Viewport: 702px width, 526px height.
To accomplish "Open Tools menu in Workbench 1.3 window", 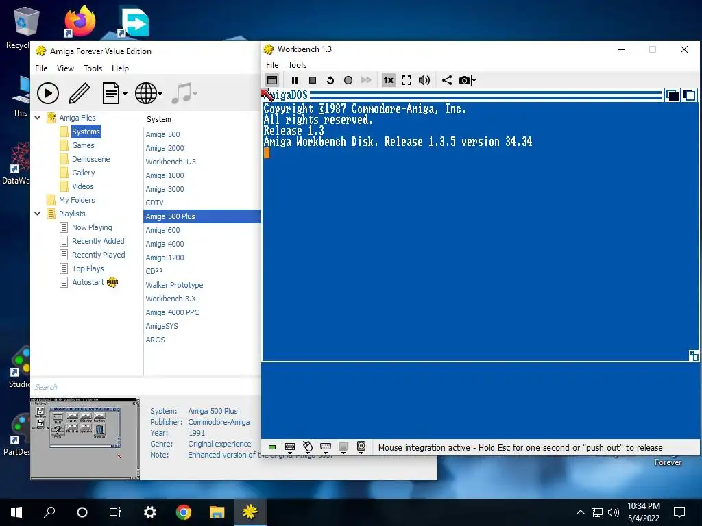I will (297, 65).
